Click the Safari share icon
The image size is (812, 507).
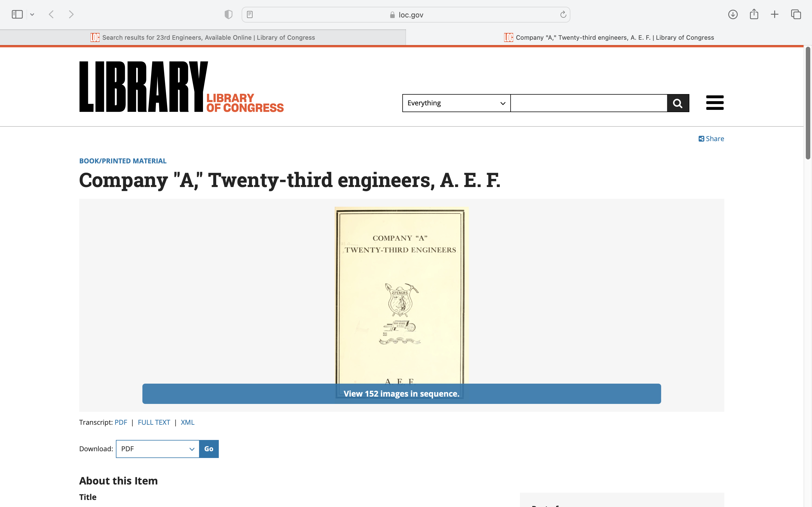point(754,14)
